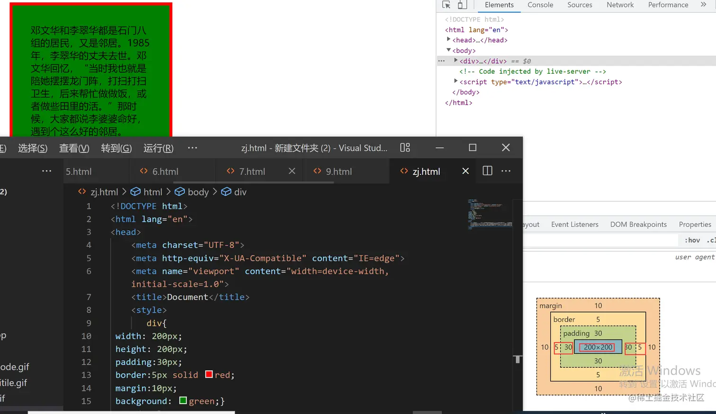Click margin top value 10 in box model
The width and height of the screenshot is (716, 414).
(x=598, y=306)
